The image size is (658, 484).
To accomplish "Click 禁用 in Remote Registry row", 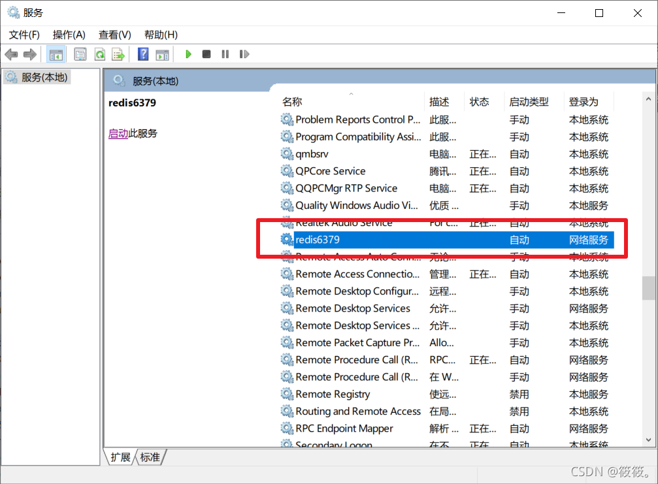I will (x=519, y=395).
